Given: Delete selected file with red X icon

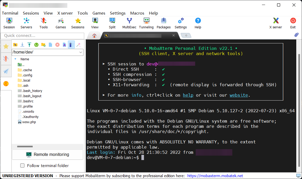Looking at the screenshot, I should coord(57,45).
